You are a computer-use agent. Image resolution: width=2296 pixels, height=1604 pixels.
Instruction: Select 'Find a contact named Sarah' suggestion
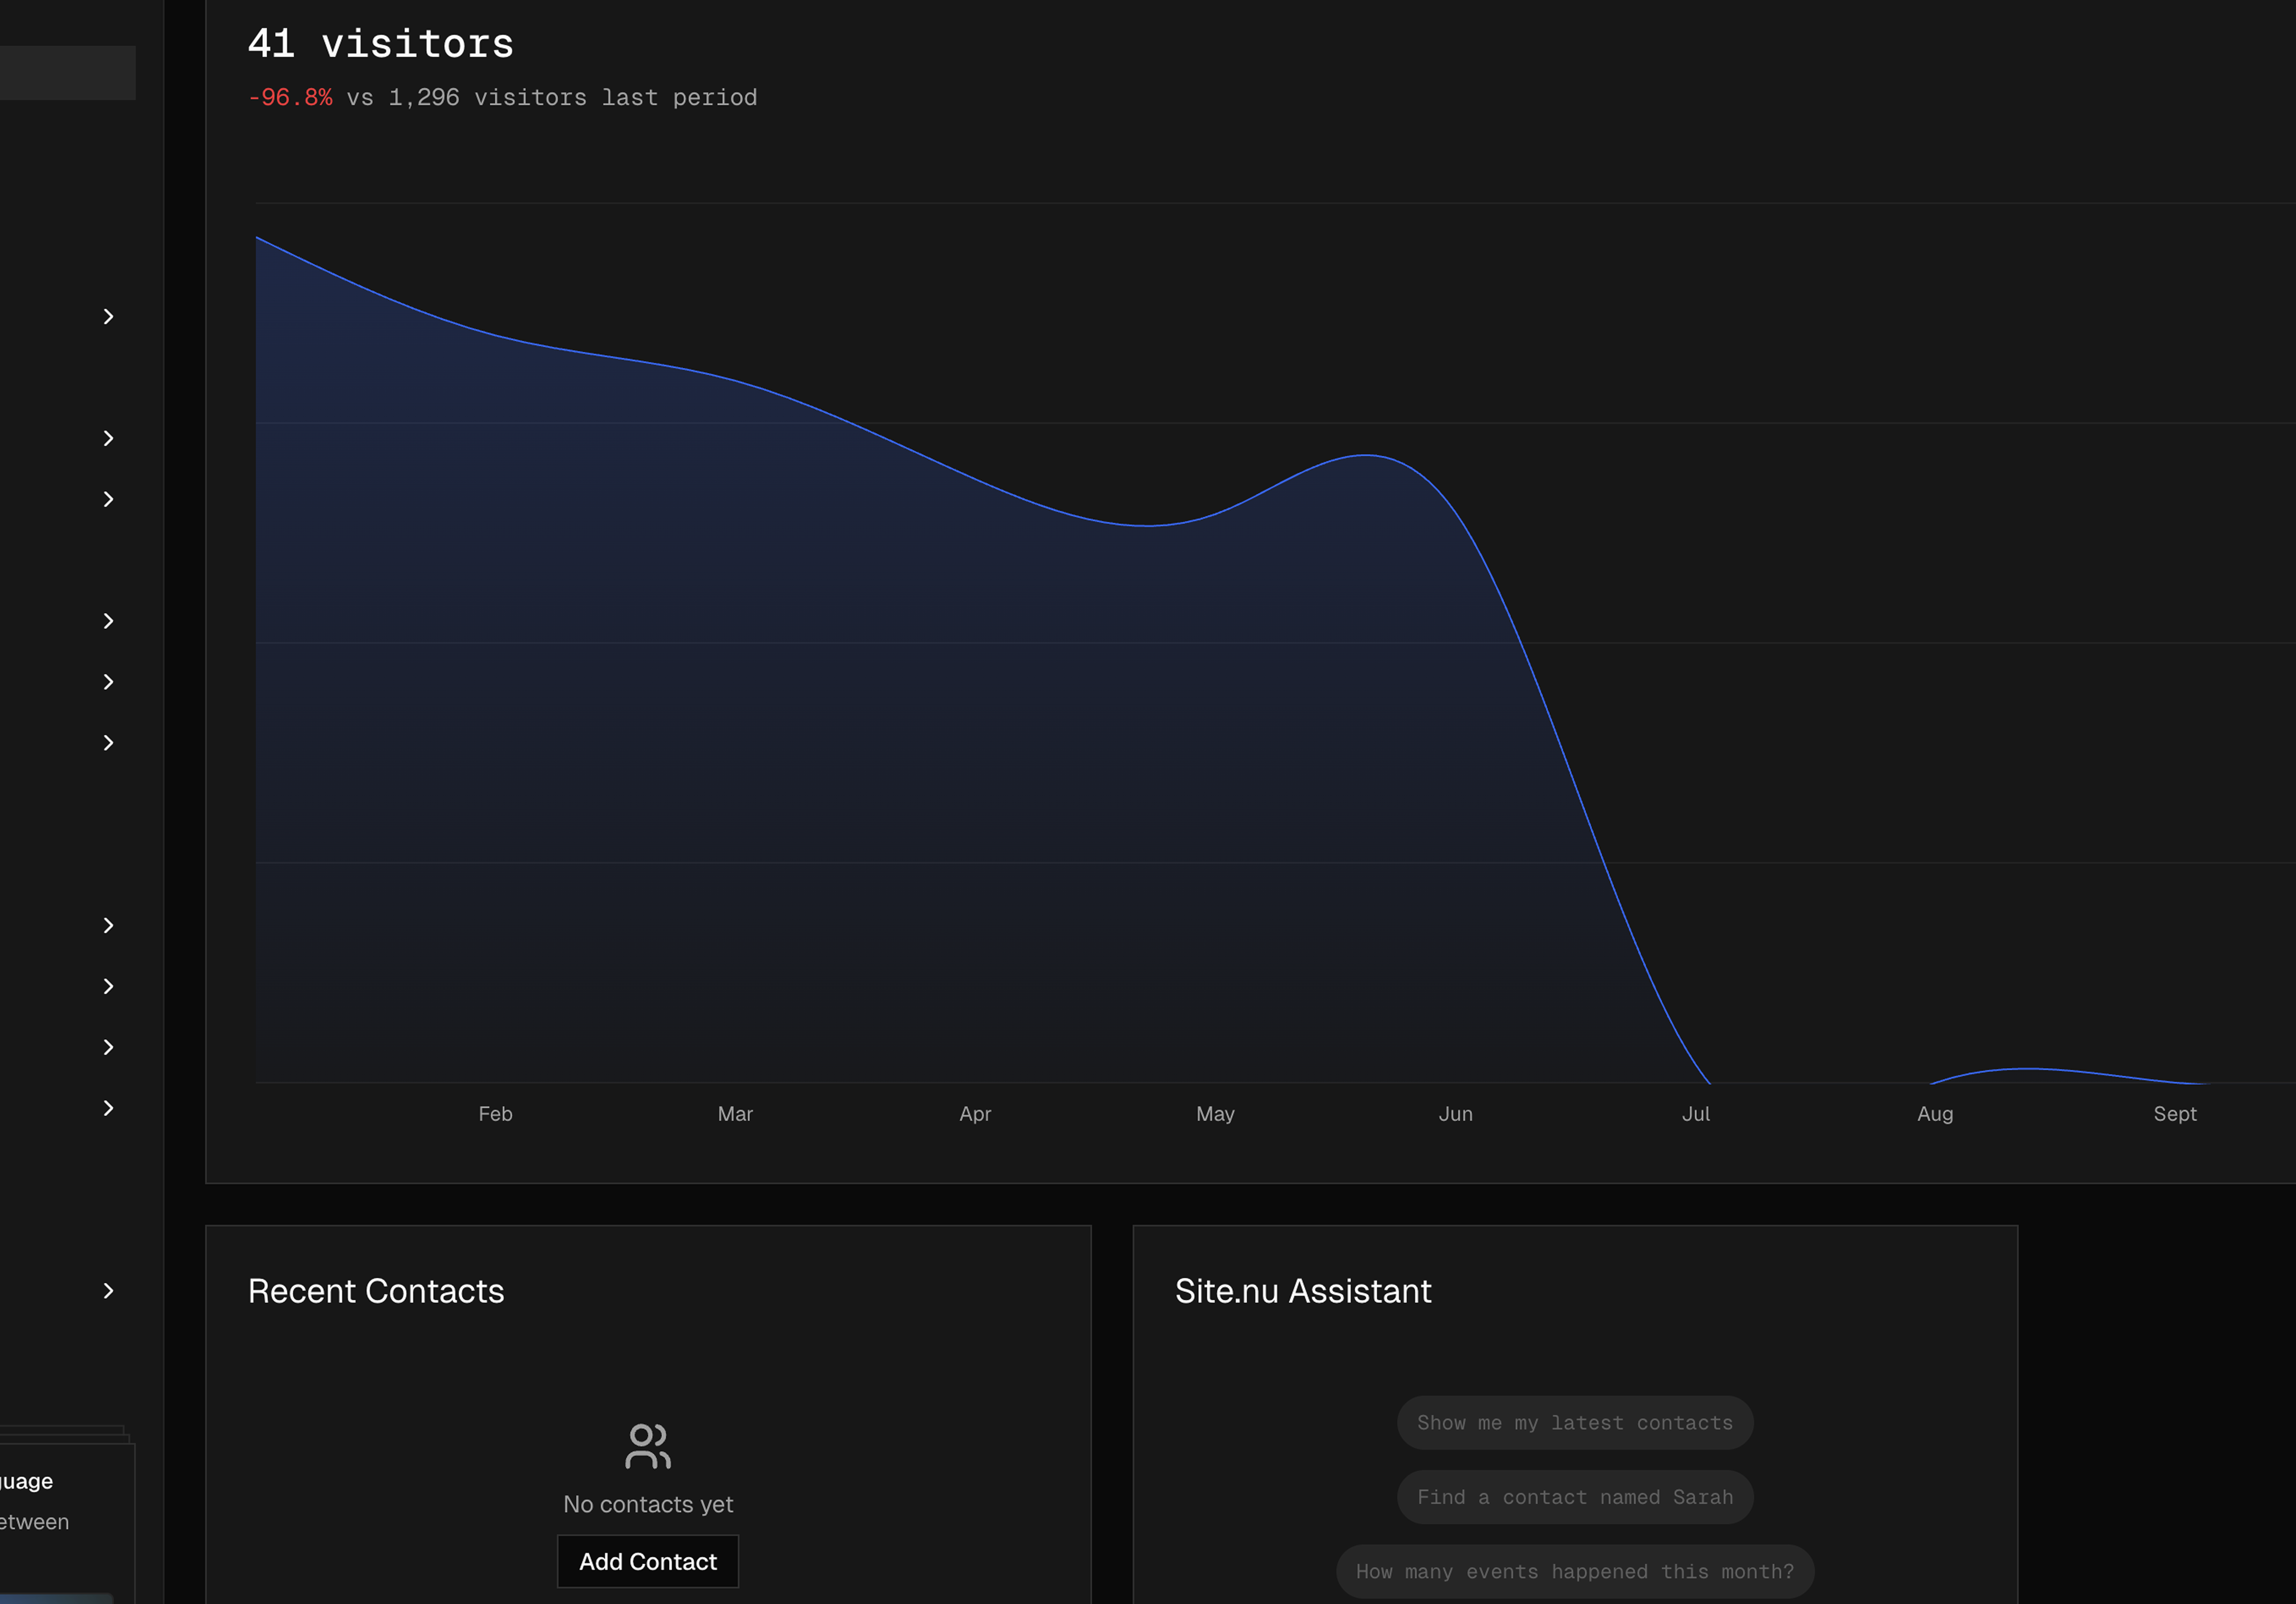coord(1574,1497)
